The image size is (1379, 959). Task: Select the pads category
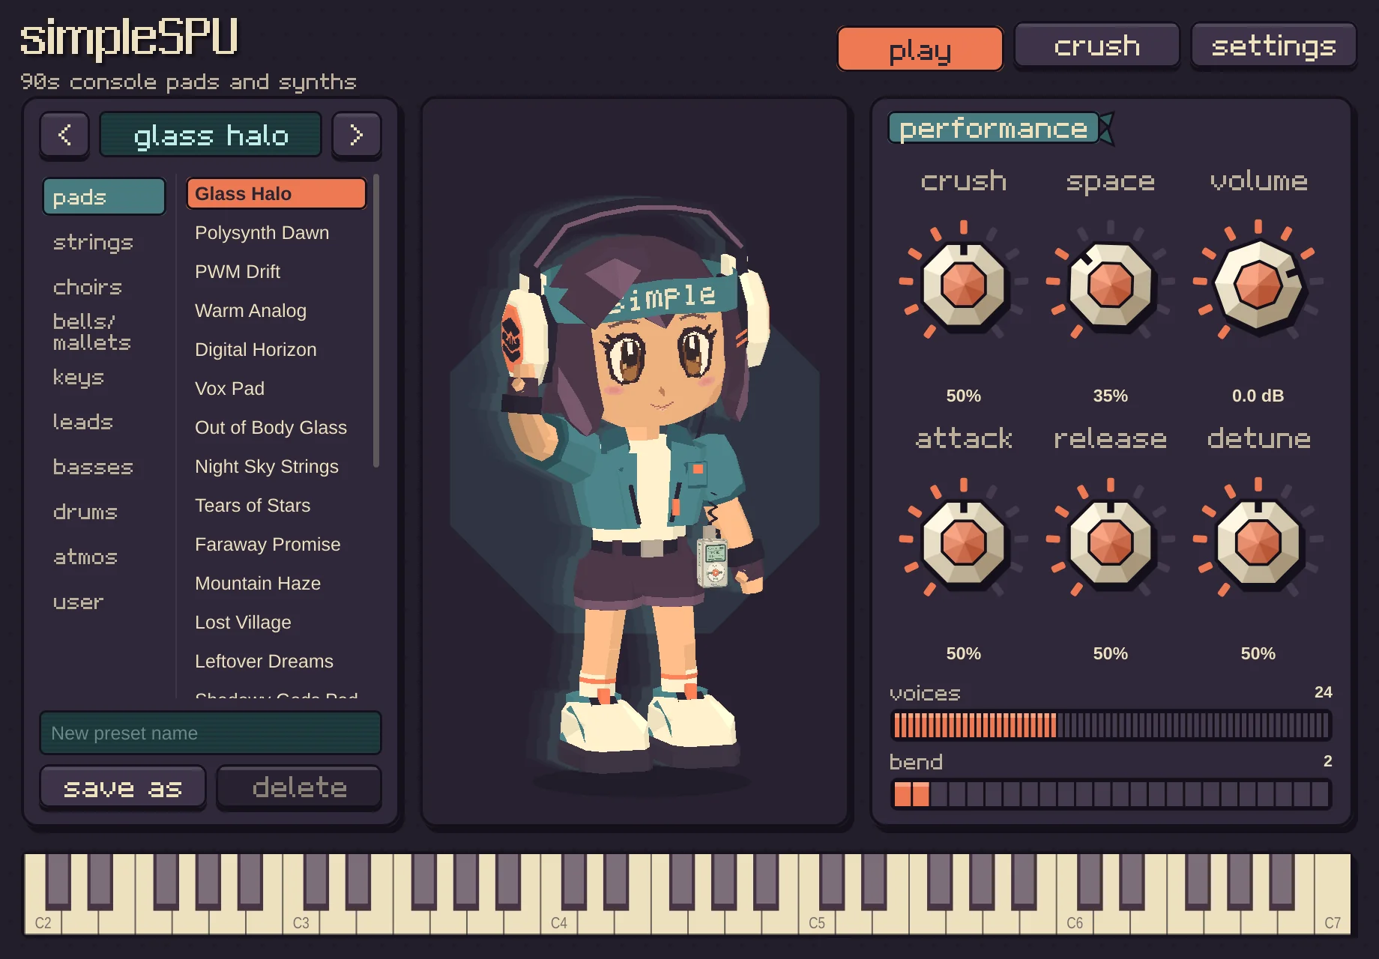[104, 197]
